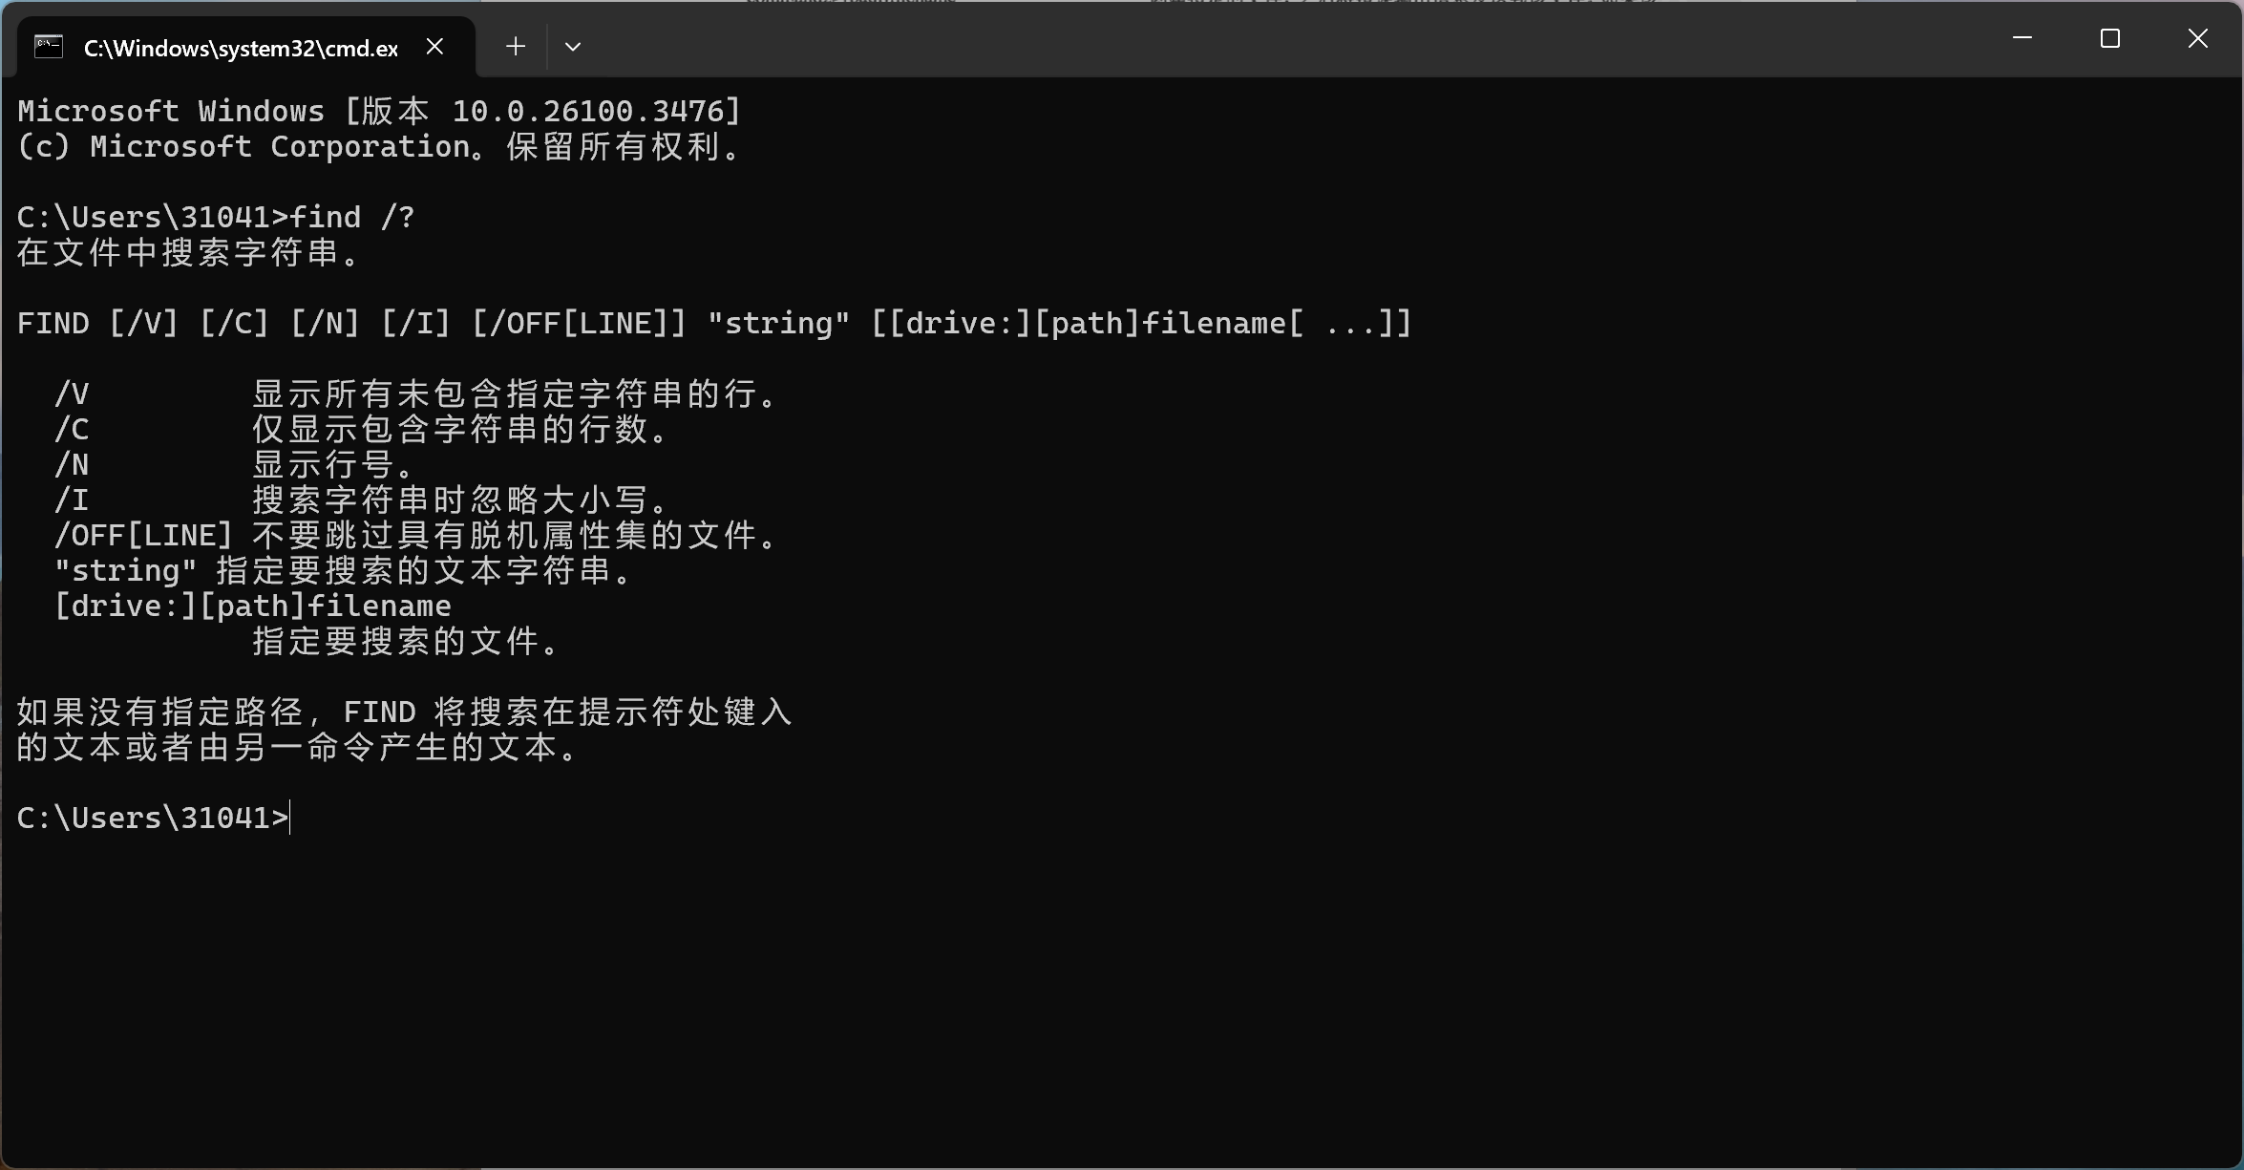Maximize the terminal window
Image resolution: width=2244 pixels, height=1170 pixels.
2110,38
